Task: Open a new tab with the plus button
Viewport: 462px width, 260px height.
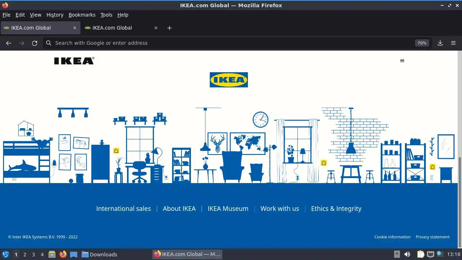Action: pos(169,28)
